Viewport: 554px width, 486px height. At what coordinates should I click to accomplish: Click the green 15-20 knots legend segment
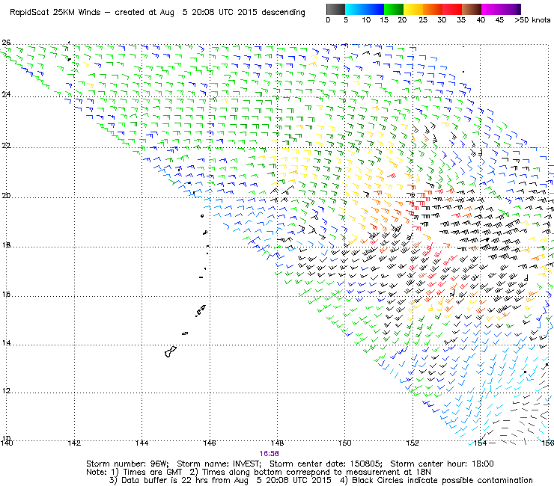pos(394,10)
